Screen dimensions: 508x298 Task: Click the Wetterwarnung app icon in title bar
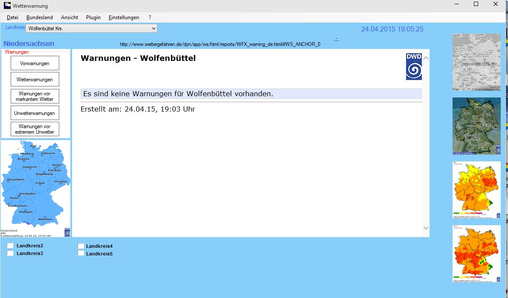[7, 6]
